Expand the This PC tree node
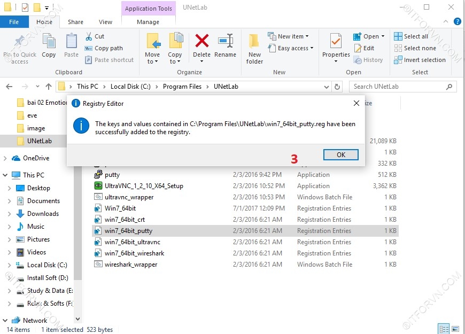465x334 pixels. point(5,175)
